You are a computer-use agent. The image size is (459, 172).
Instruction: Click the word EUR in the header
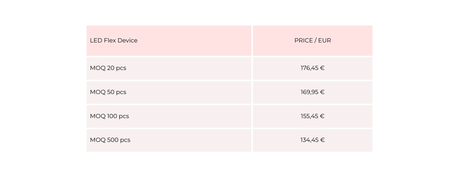pos(324,40)
